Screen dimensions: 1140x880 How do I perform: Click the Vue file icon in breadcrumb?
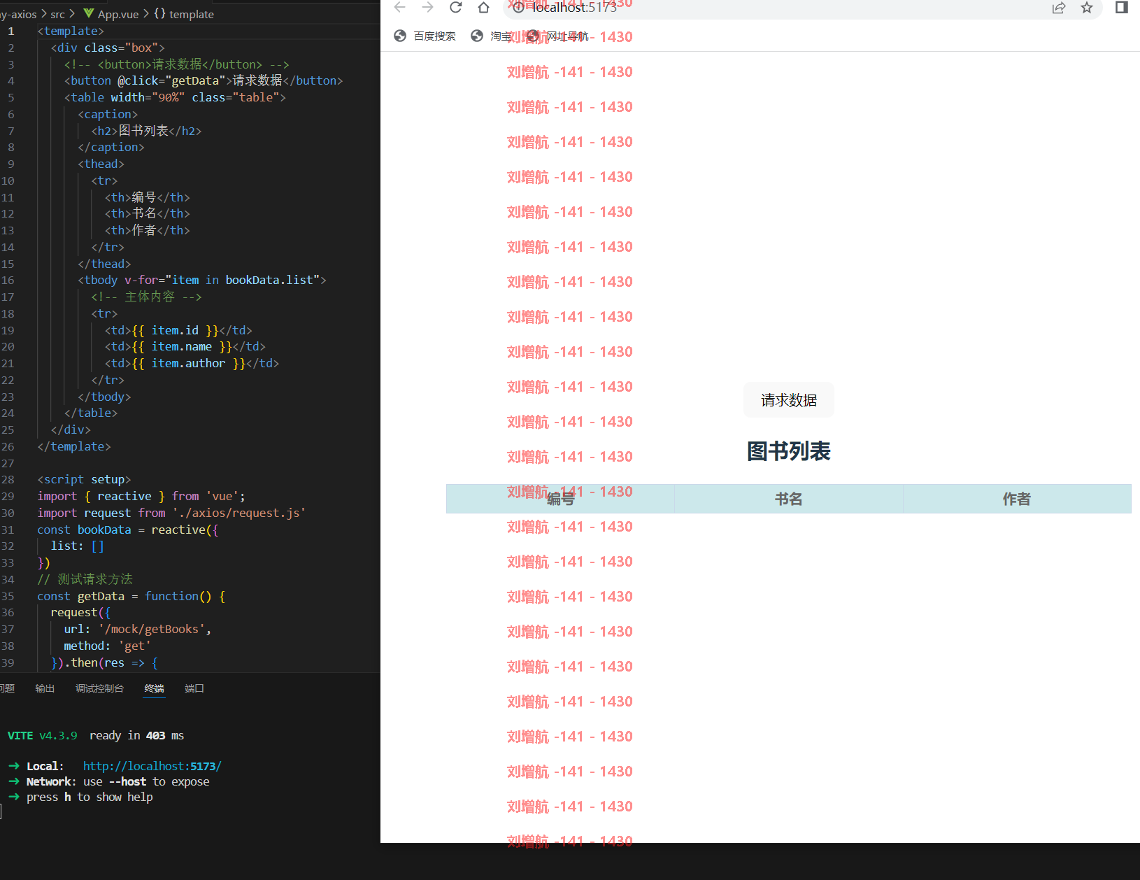[x=88, y=13]
